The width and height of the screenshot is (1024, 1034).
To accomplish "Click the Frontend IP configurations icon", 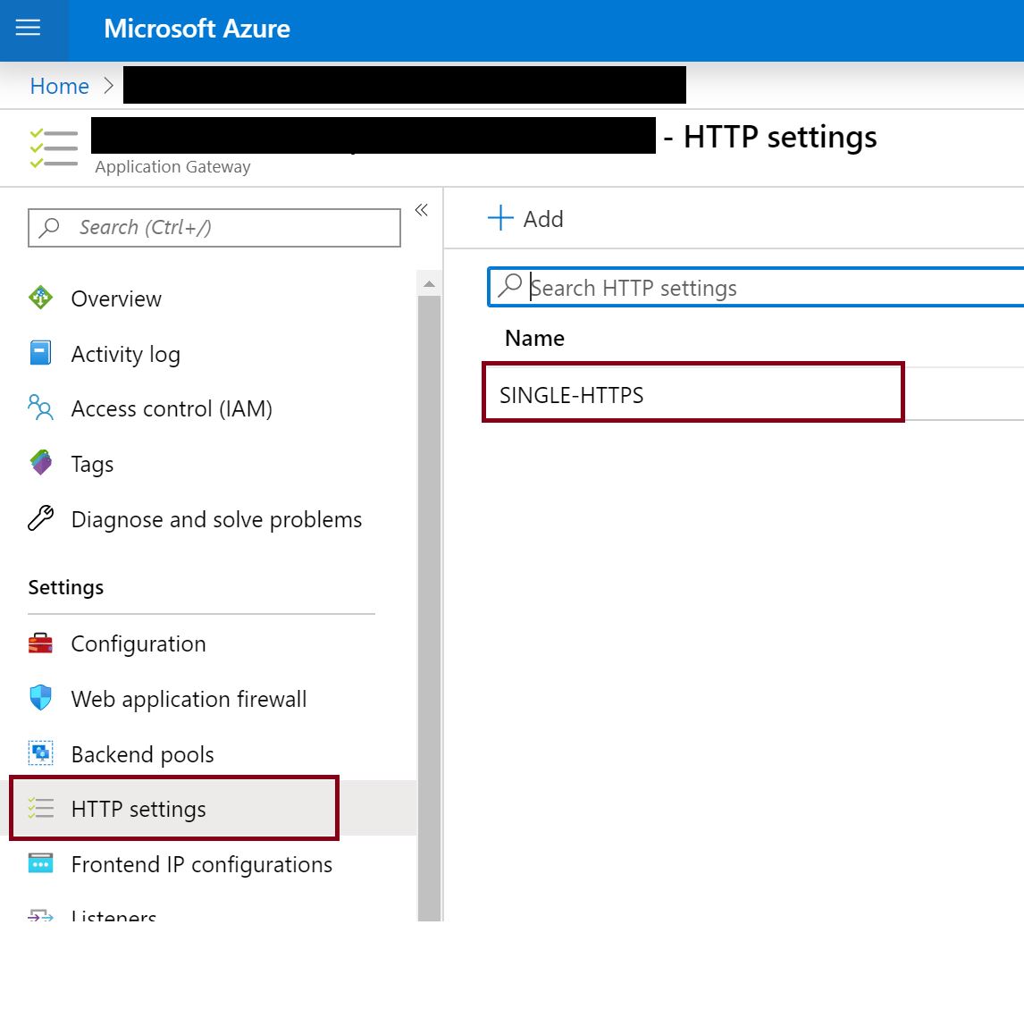I will pos(40,863).
